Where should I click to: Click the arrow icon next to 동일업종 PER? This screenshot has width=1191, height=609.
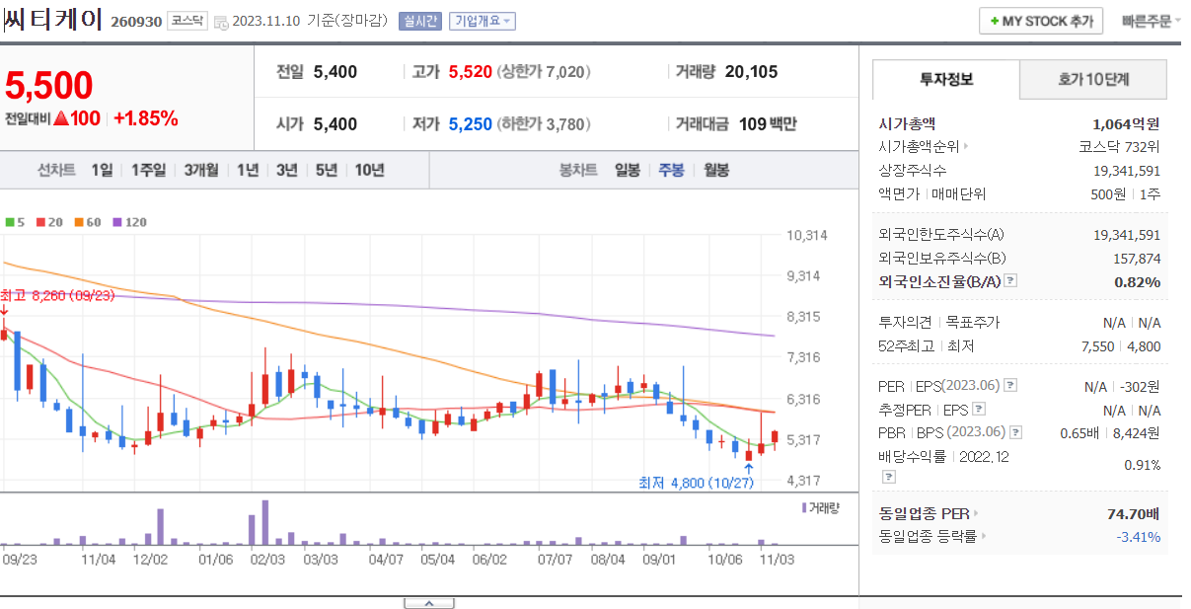click(x=976, y=513)
